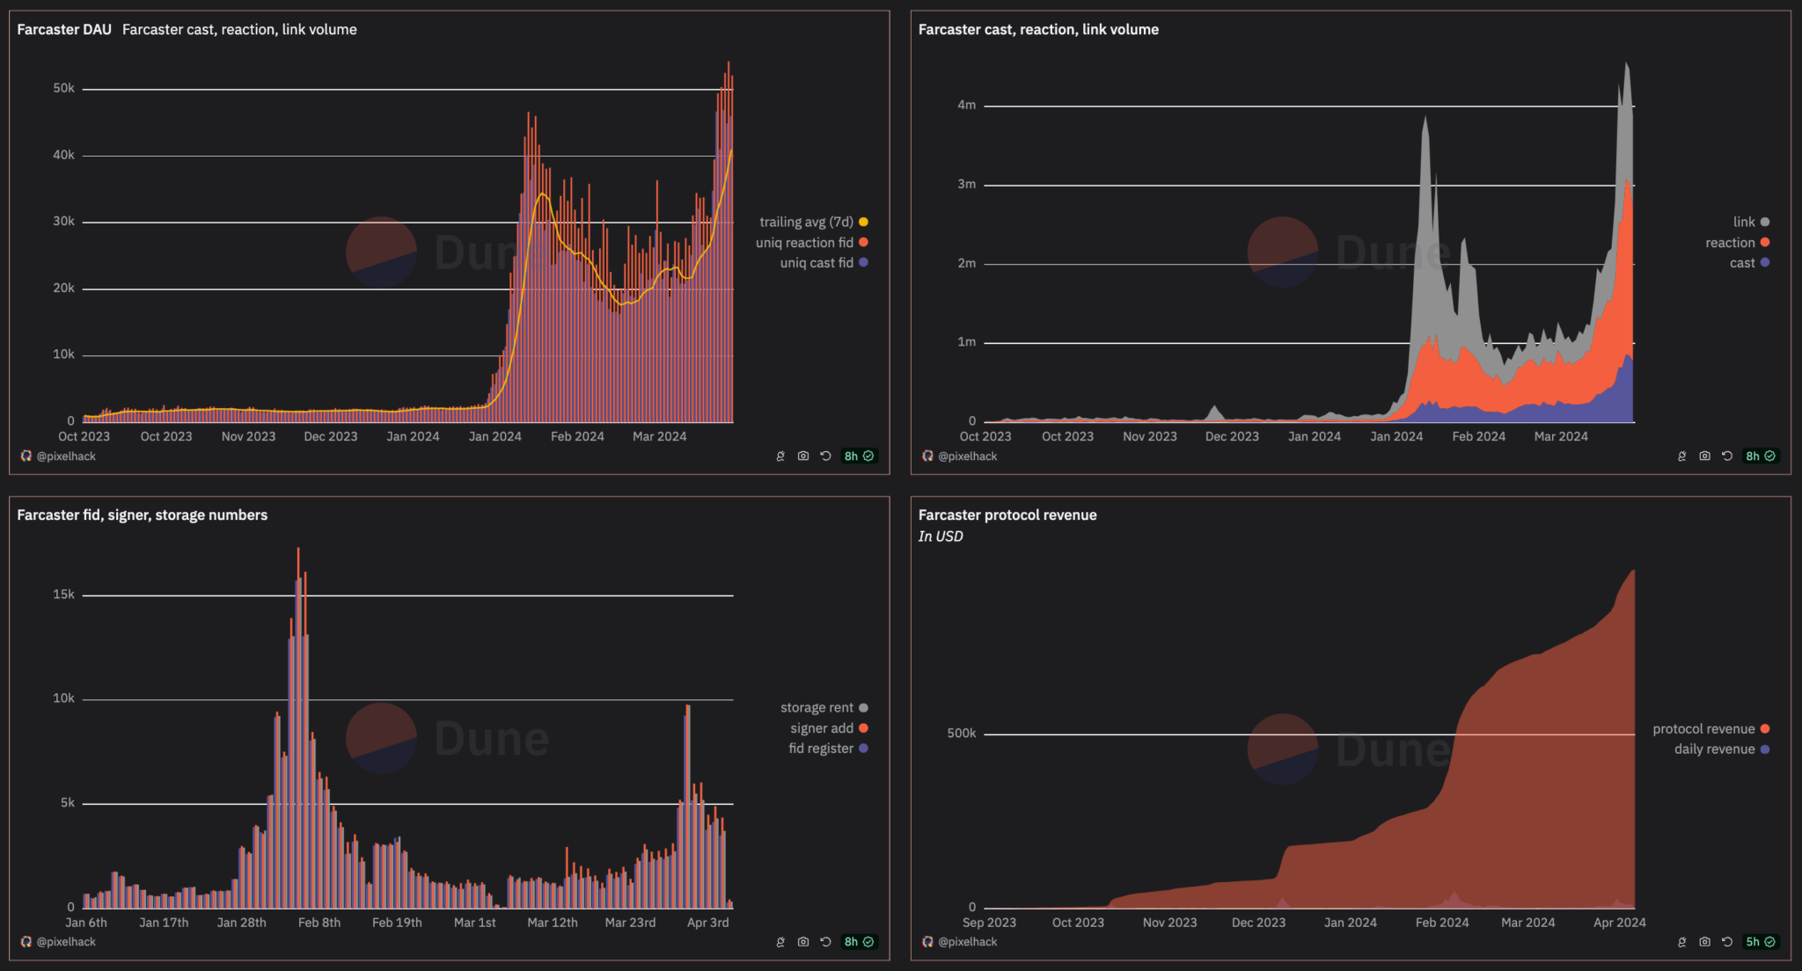Open @pixelhack profile under the DAU chart

coord(66,456)
